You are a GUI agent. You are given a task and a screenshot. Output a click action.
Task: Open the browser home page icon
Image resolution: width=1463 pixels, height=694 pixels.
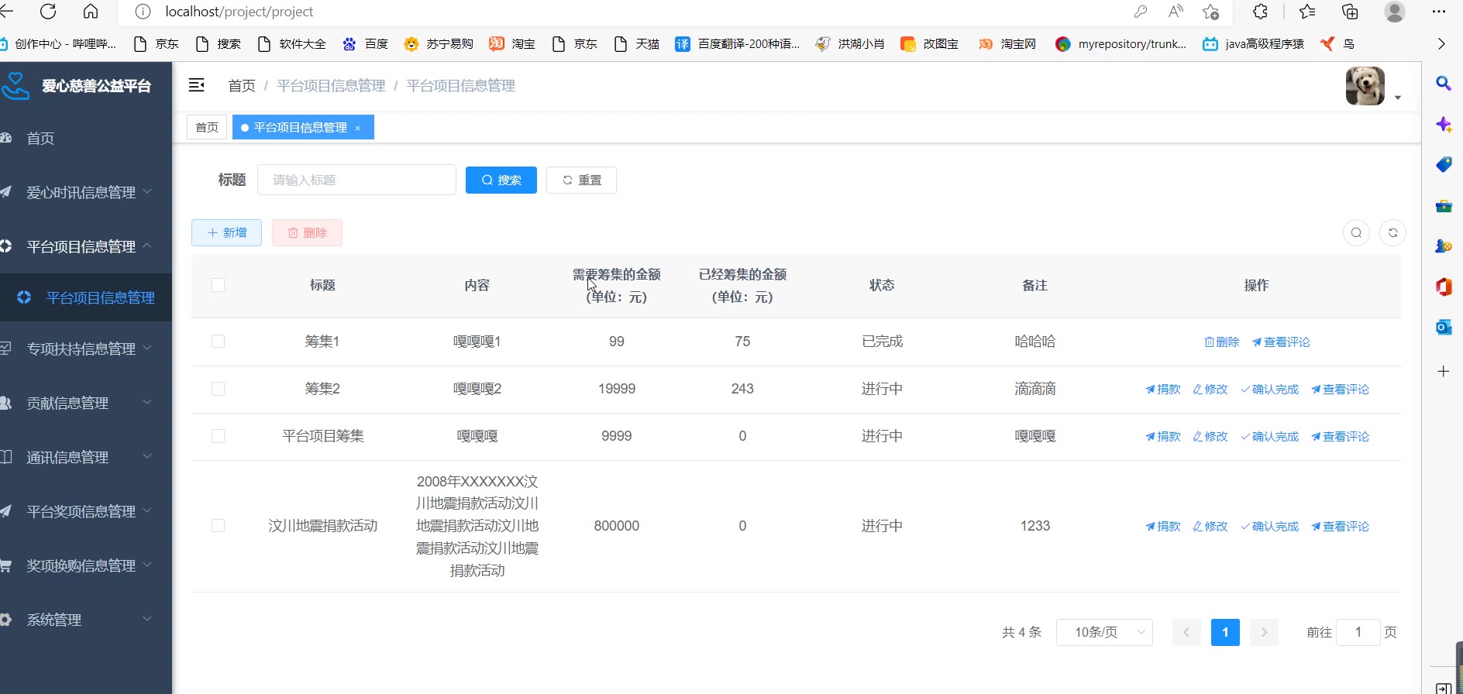point(91,12)
